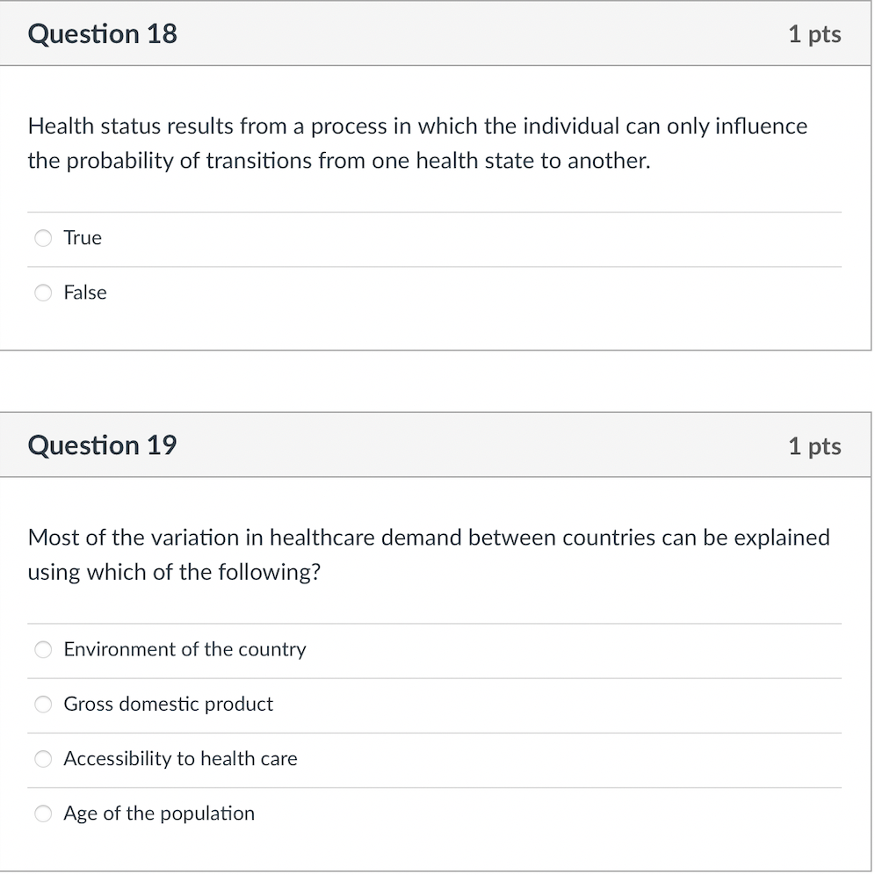The height and width of the screenshot is (875, 875).
Task: Select the False radio button for Question 18
Action: pos(43,293)
